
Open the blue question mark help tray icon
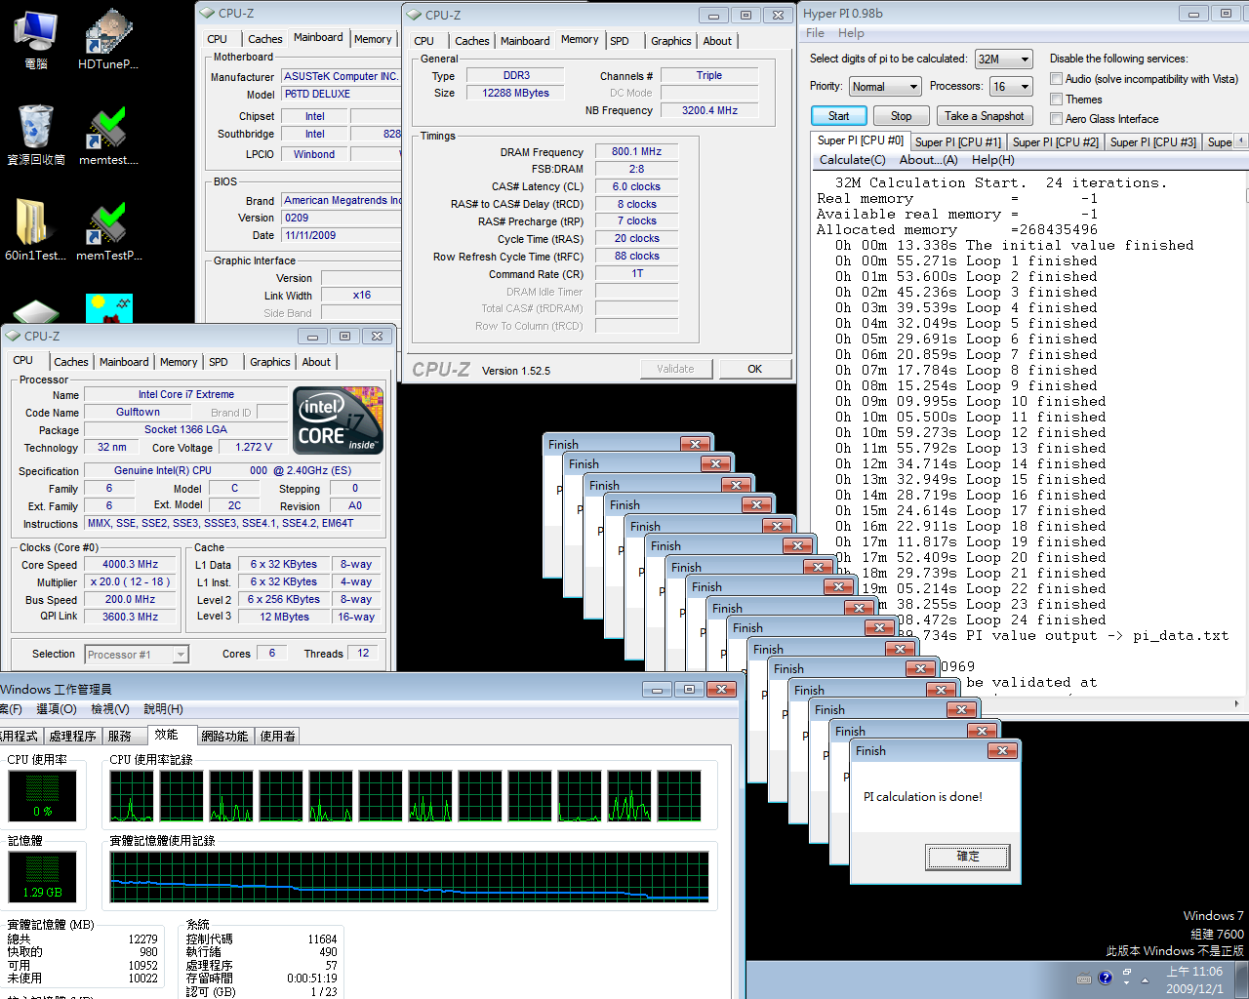[1105, 979]
